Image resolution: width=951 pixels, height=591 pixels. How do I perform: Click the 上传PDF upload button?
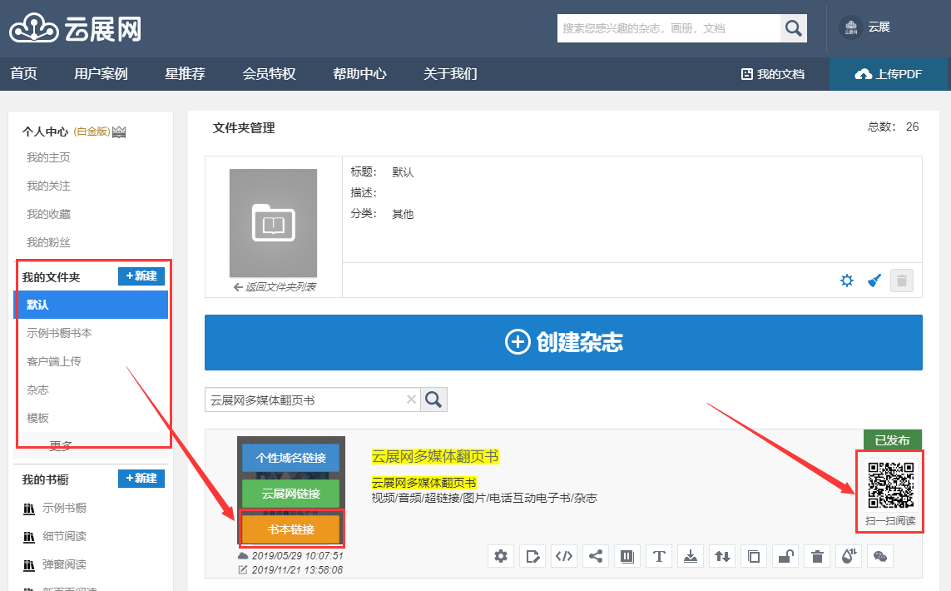click(x=889, y=74)
